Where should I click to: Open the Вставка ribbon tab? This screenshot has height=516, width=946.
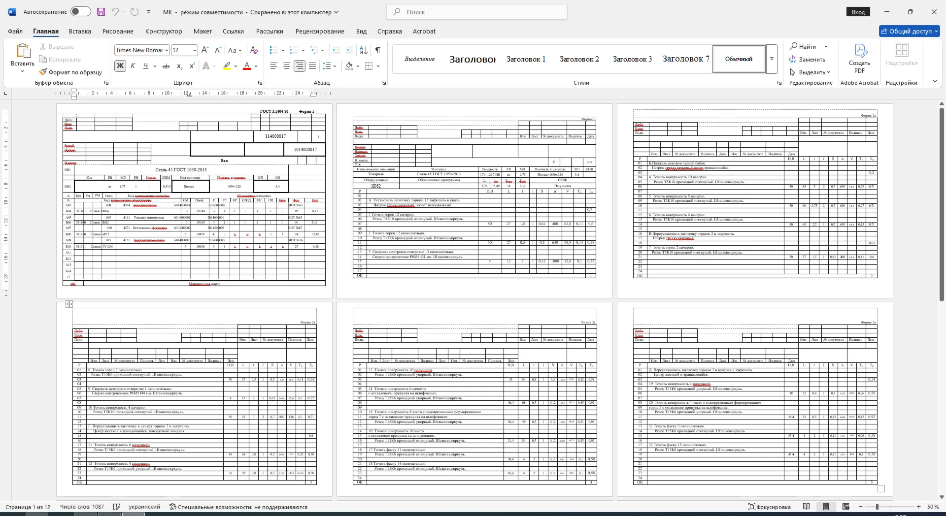(80, 31)
